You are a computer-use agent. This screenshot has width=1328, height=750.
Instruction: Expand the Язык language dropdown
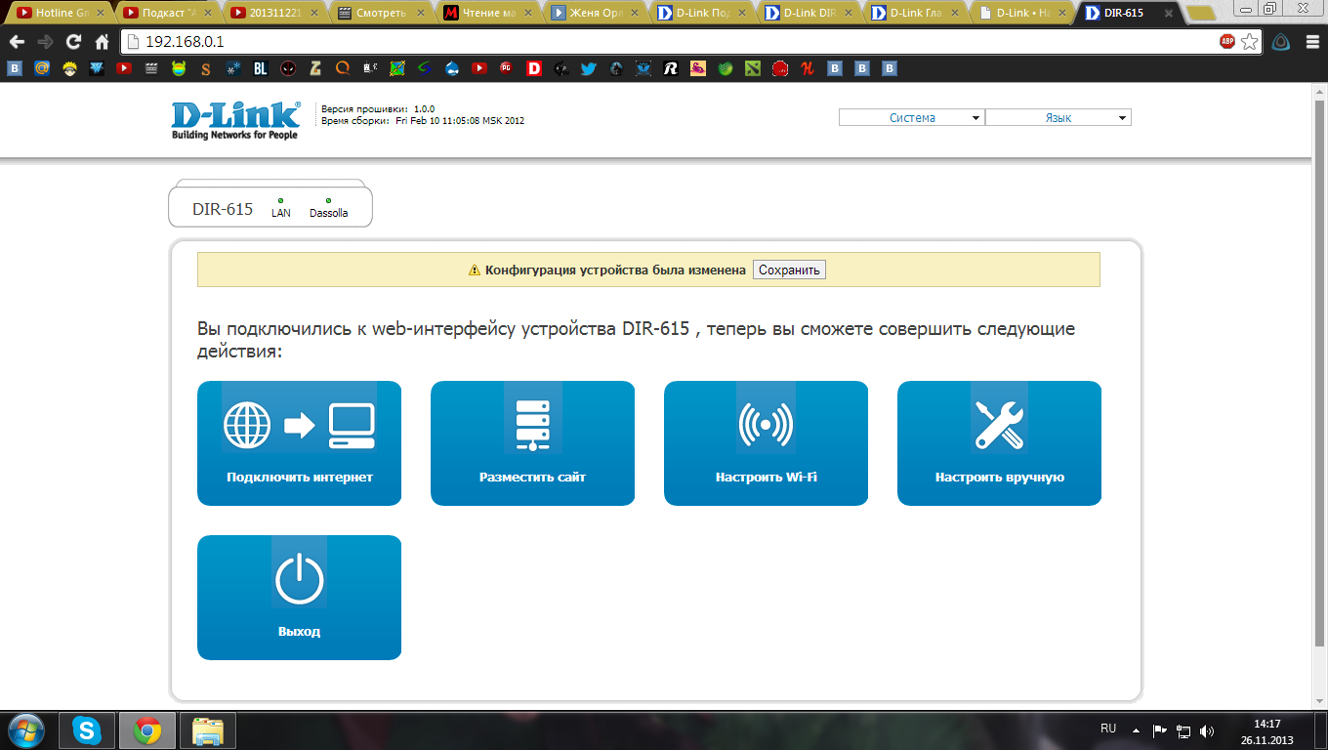[x=1058, y=118]
